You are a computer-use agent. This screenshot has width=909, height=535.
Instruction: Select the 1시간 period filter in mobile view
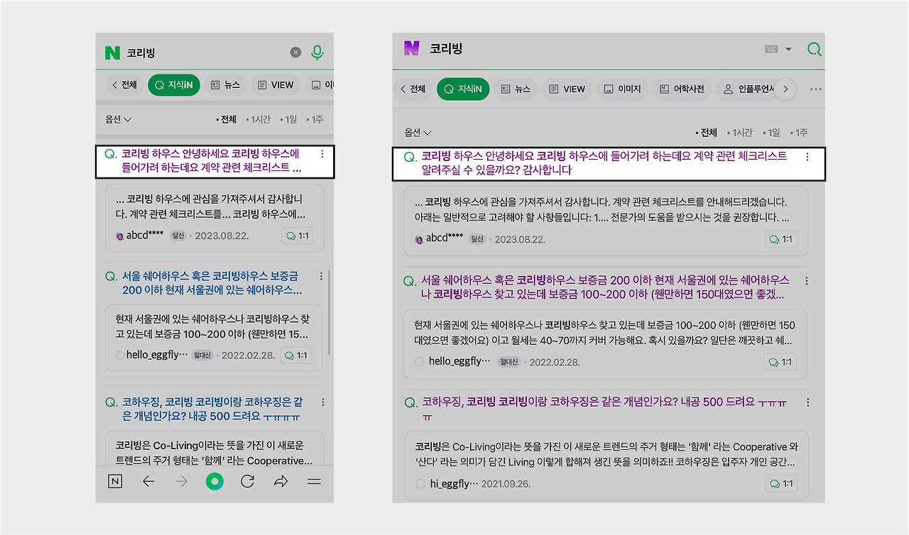(258, 119)
